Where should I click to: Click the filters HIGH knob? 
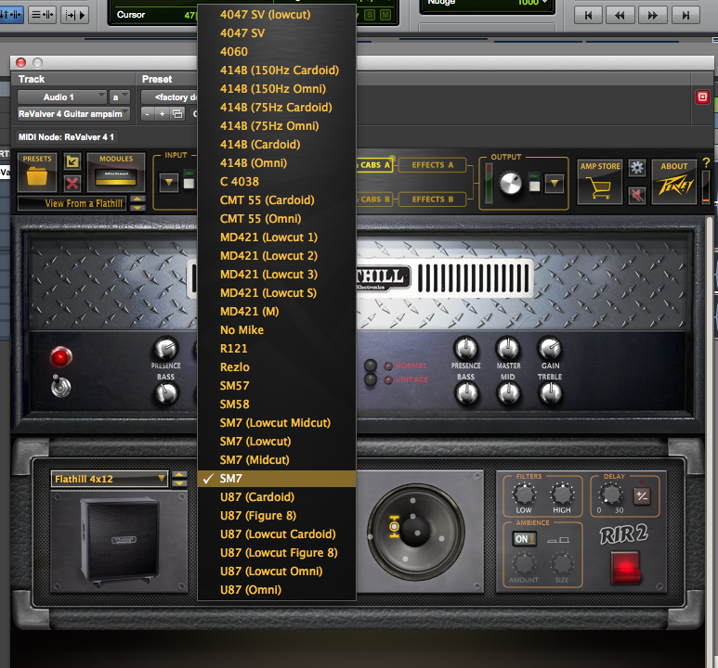pos(562,494)
